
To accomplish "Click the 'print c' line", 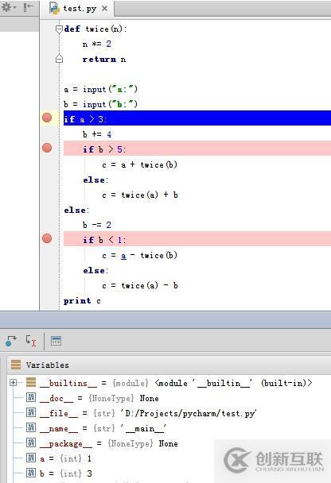I will (82, 300).
